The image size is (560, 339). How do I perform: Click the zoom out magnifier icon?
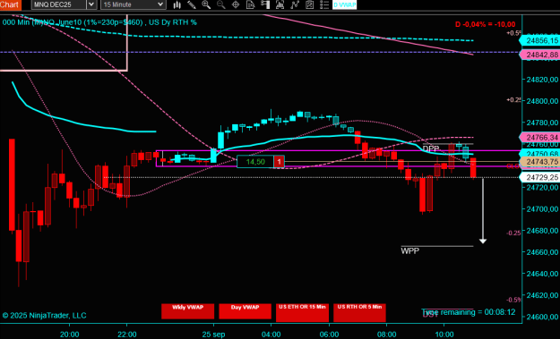pyautogui.click(x=221, y=4)
